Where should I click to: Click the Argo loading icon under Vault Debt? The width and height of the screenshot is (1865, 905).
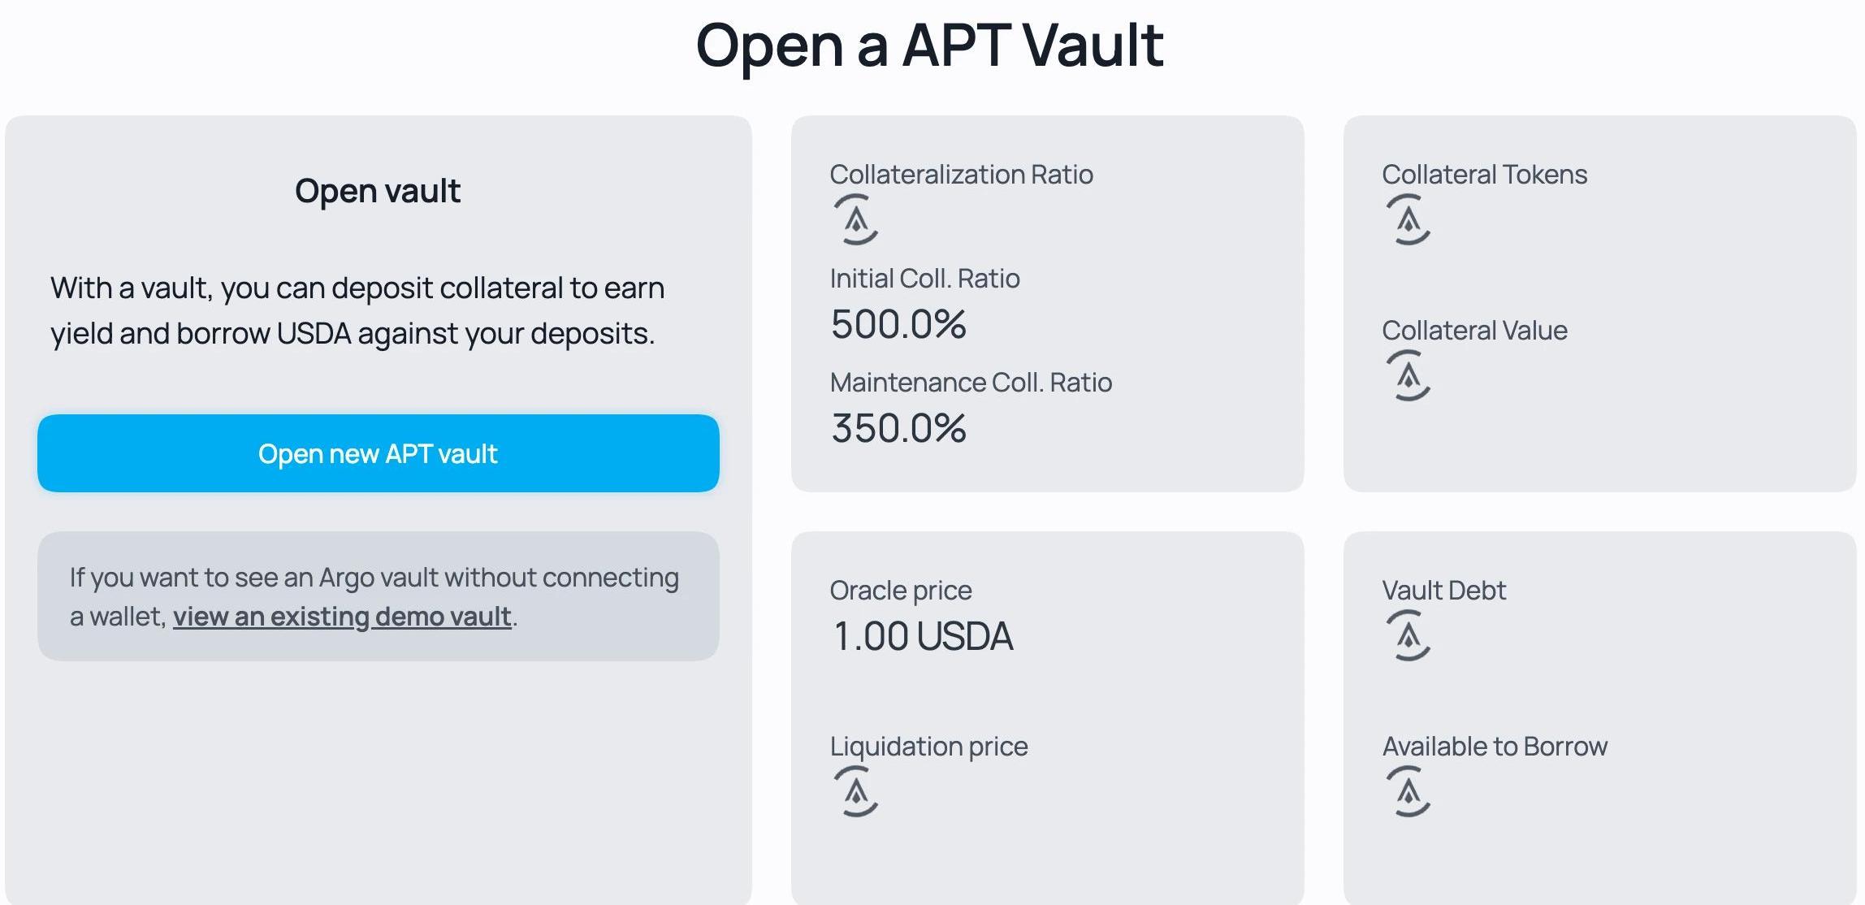(1408, 635)
